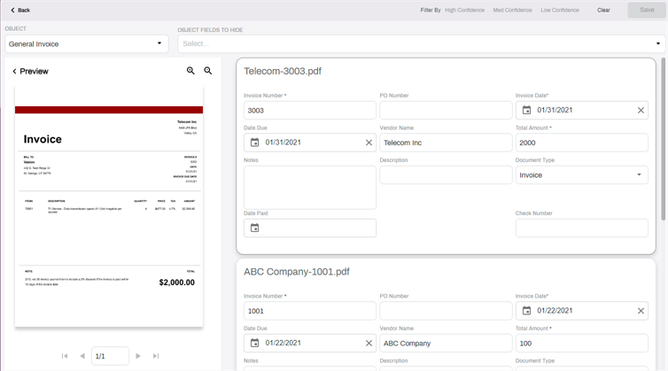The height and width of the screenshot is (371, 668).
Task: Filter by Low Confidence
Action: 560,10
